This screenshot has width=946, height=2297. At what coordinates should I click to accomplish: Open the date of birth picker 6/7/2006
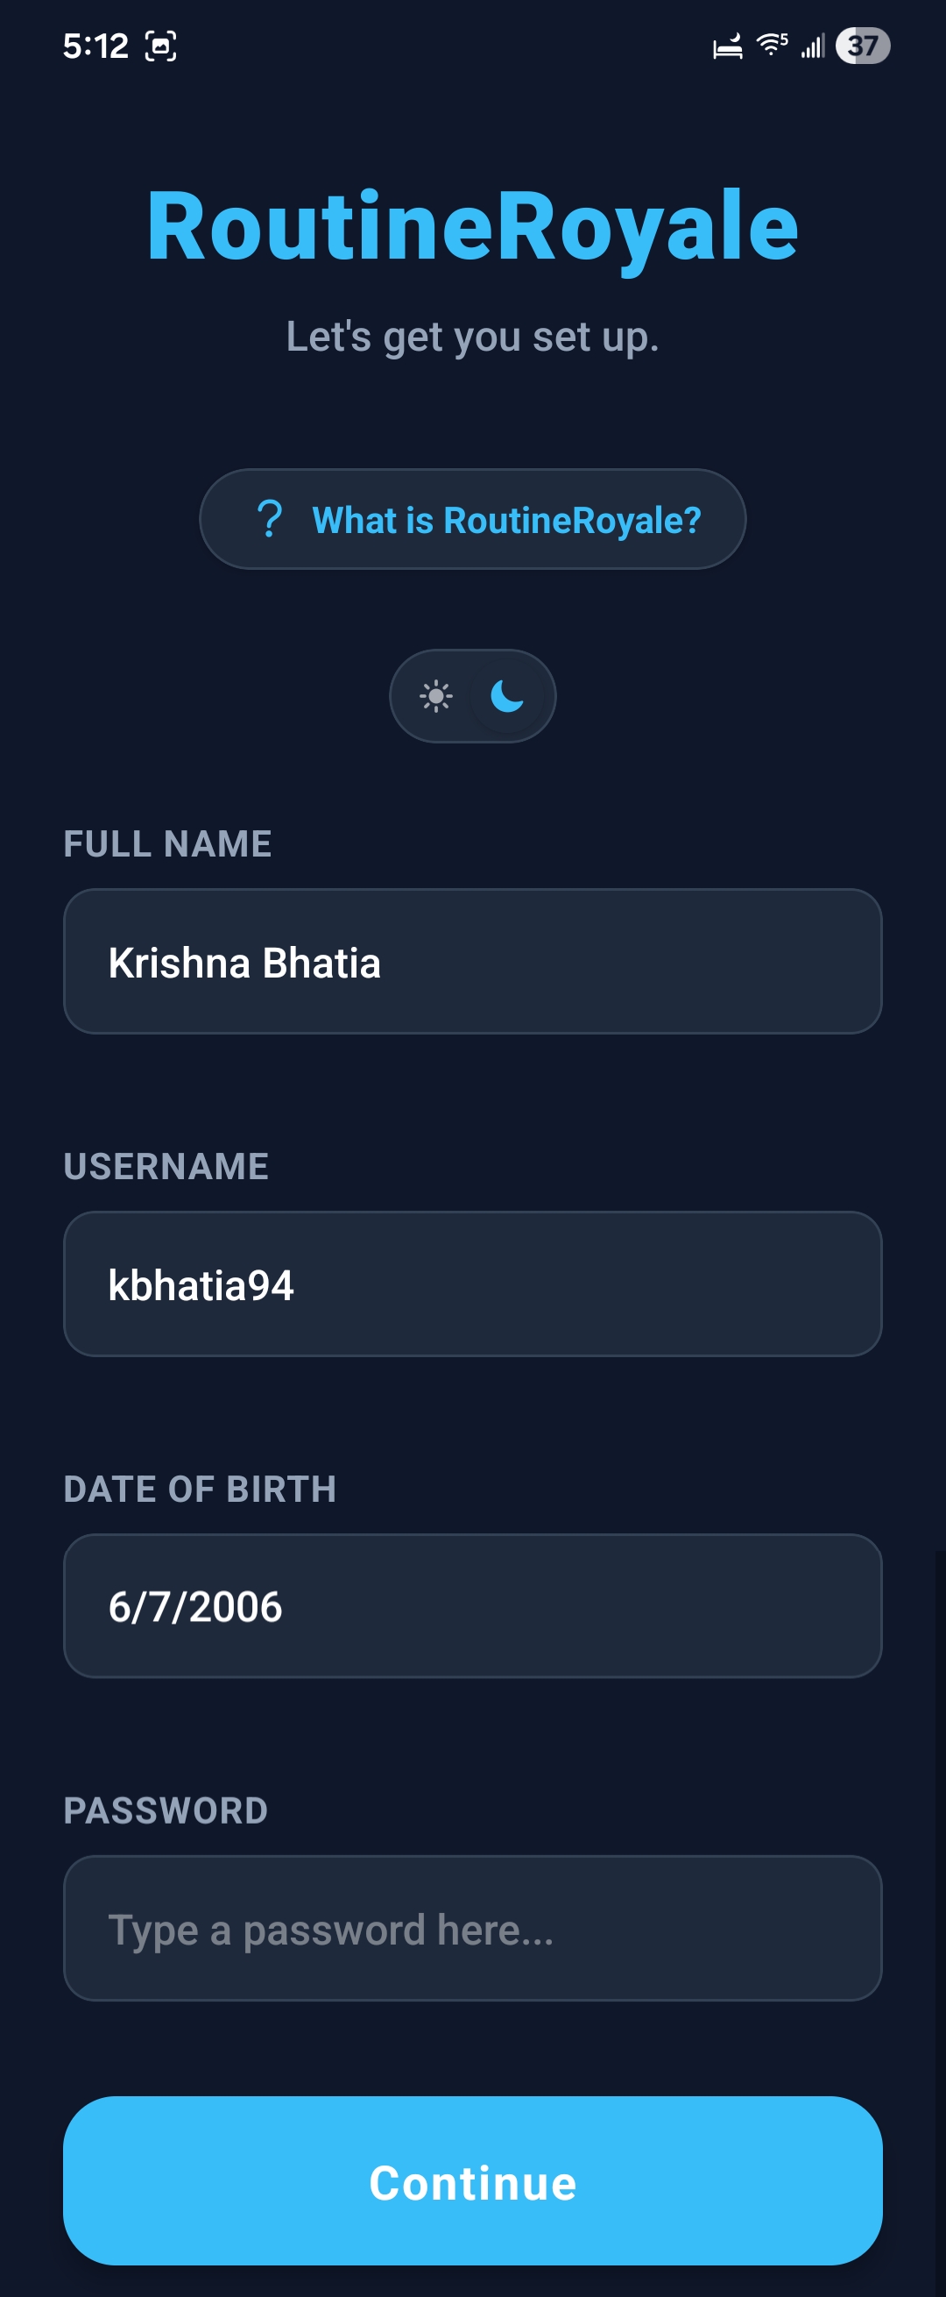pos(473,1606)
